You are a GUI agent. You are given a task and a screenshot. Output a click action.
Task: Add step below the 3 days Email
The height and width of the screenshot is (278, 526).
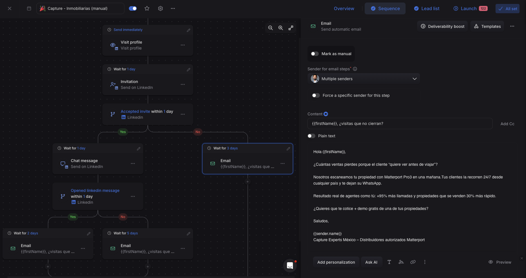[248, 182]
